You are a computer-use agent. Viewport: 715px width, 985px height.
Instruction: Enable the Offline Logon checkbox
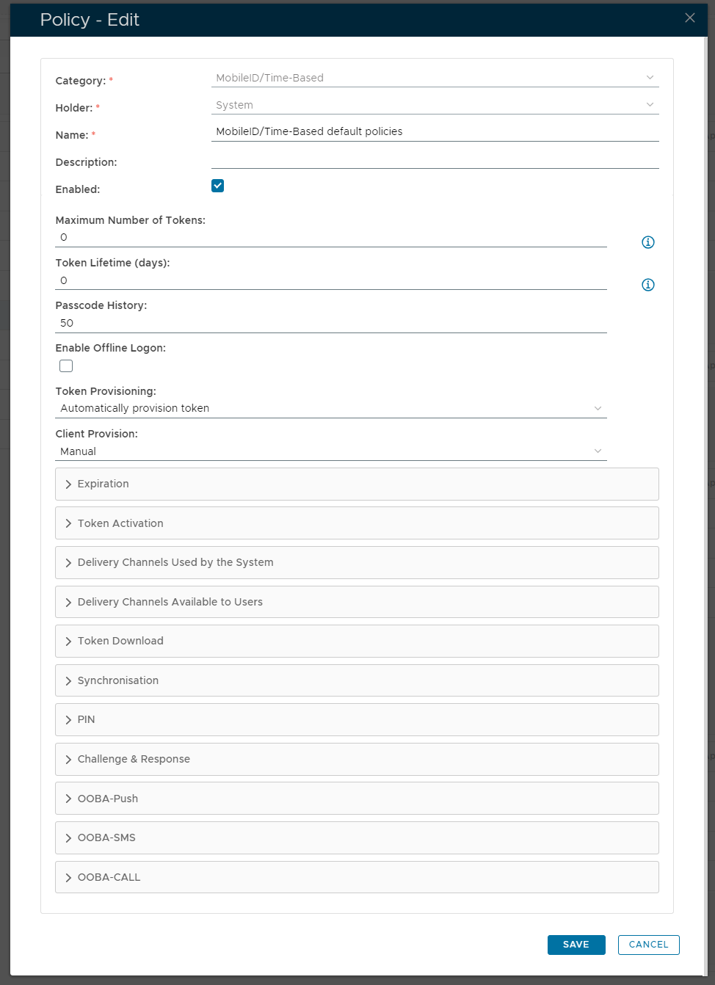click(x=66, y=366)
